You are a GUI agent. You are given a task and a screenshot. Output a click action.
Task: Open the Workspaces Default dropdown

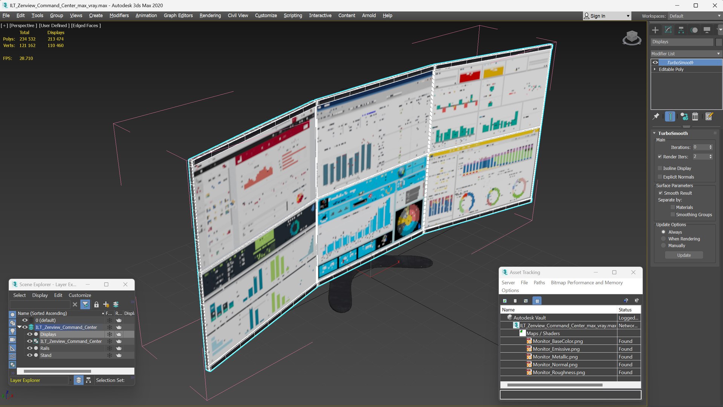click(x=694, y=16)
